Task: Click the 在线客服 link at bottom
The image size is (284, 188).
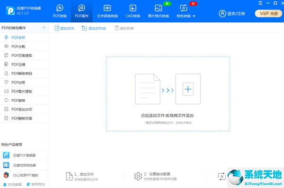Action: 12,185
